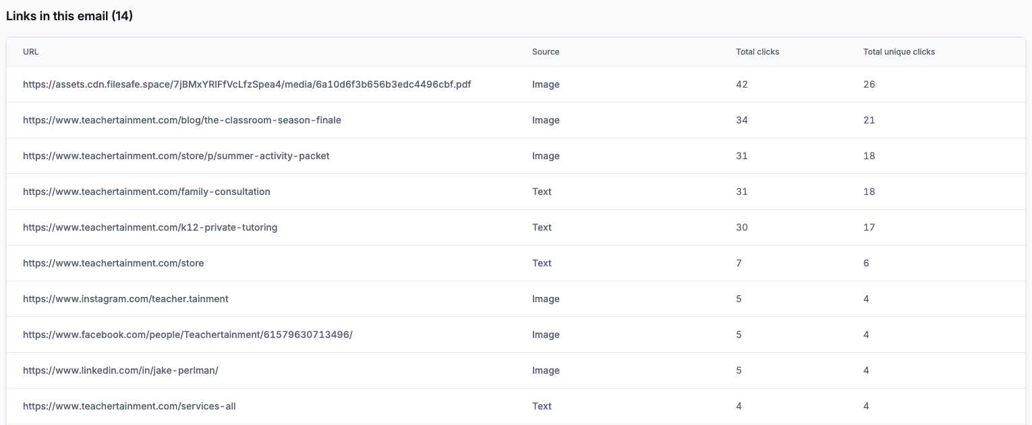The height and width of the screenshot is (425, 1032).
Task: Select Source 'Image' in the LinkedIn row
Action: [546, 370]
